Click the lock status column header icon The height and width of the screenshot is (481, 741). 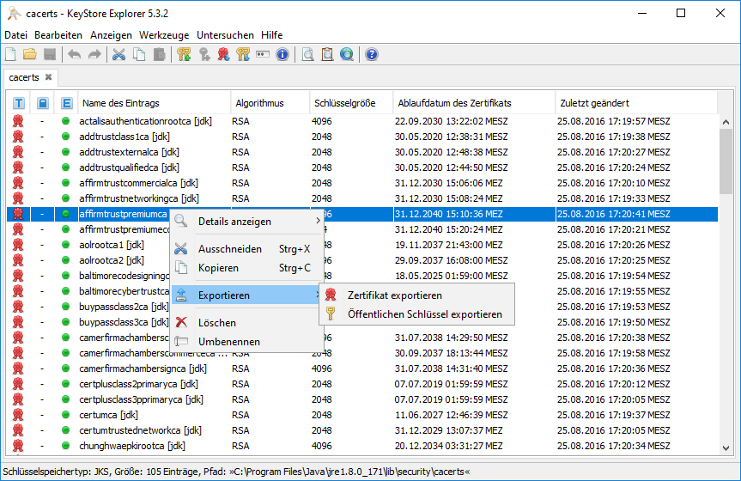(x=43, y=103)
